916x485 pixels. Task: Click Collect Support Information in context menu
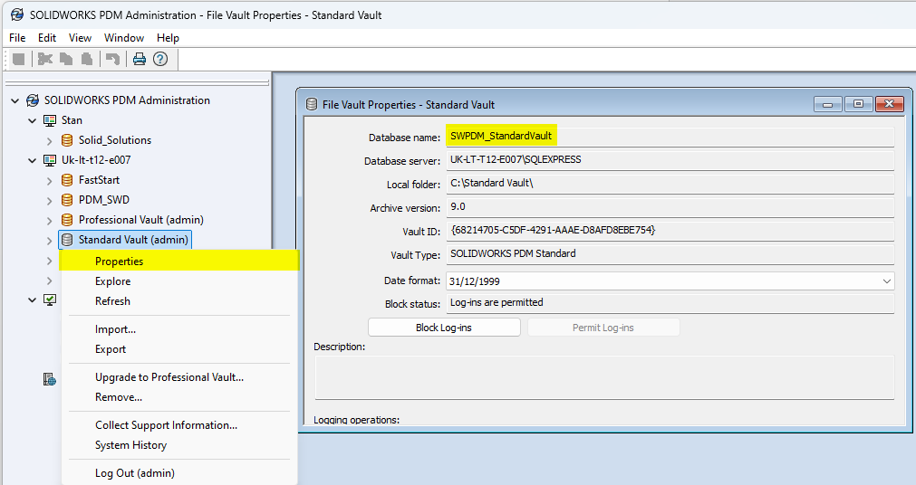click(x=166, y=425)
